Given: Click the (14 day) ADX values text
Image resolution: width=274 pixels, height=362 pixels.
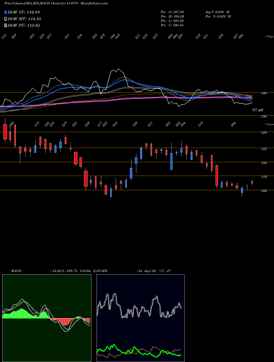Looking at the screenshot, I should (154, 271).
